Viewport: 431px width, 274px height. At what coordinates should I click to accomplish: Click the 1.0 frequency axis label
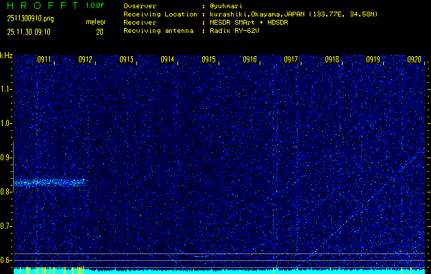[6, 123]
